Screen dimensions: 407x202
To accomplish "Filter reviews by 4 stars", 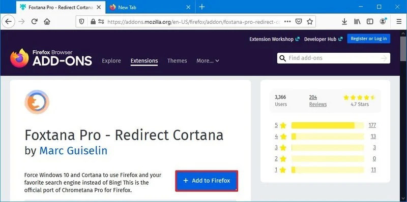I will (280, 137).
